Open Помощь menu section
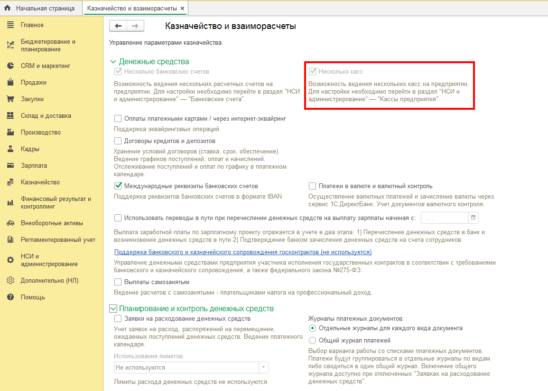The height and width of the screenshot is (391, 548). click(33, 297)
